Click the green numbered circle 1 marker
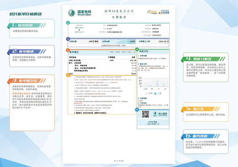Viewport: 238px width, 167px height. pyautogui.click(x=68, y=23)
